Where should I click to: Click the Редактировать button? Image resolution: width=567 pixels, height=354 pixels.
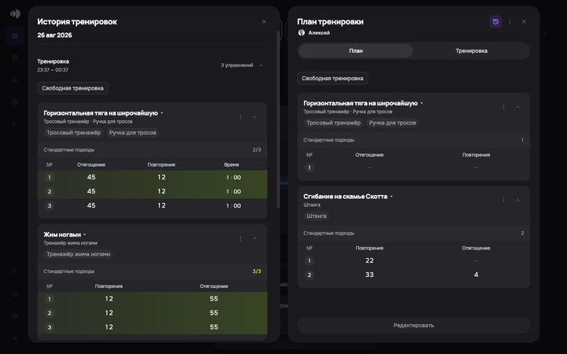413,326
